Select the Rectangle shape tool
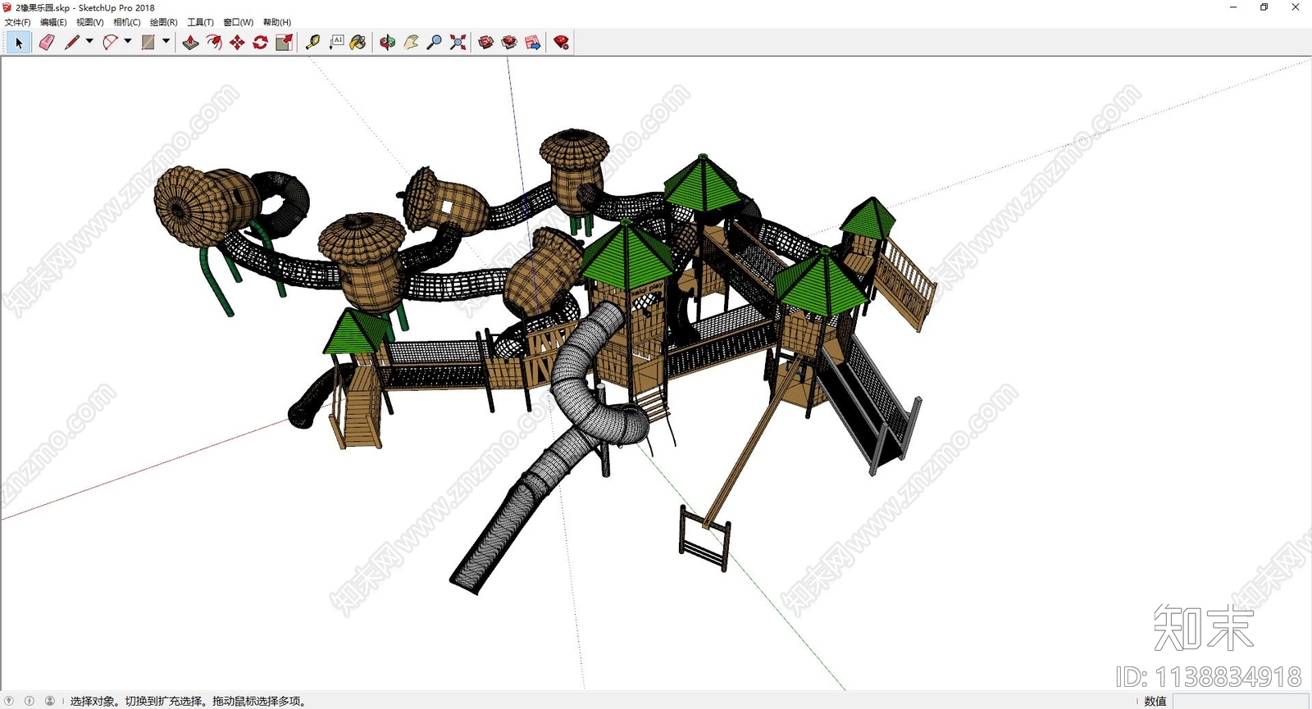 (x=148, y=43)
